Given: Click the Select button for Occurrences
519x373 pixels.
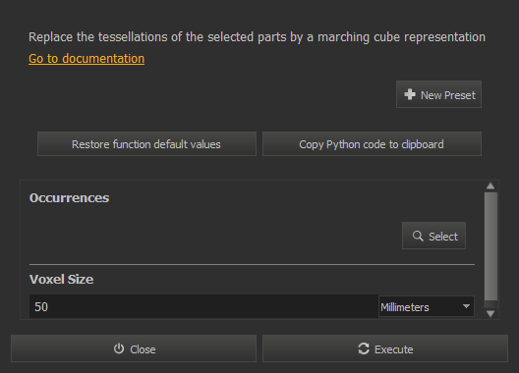Looking at the screenshot, I should 433,236.
